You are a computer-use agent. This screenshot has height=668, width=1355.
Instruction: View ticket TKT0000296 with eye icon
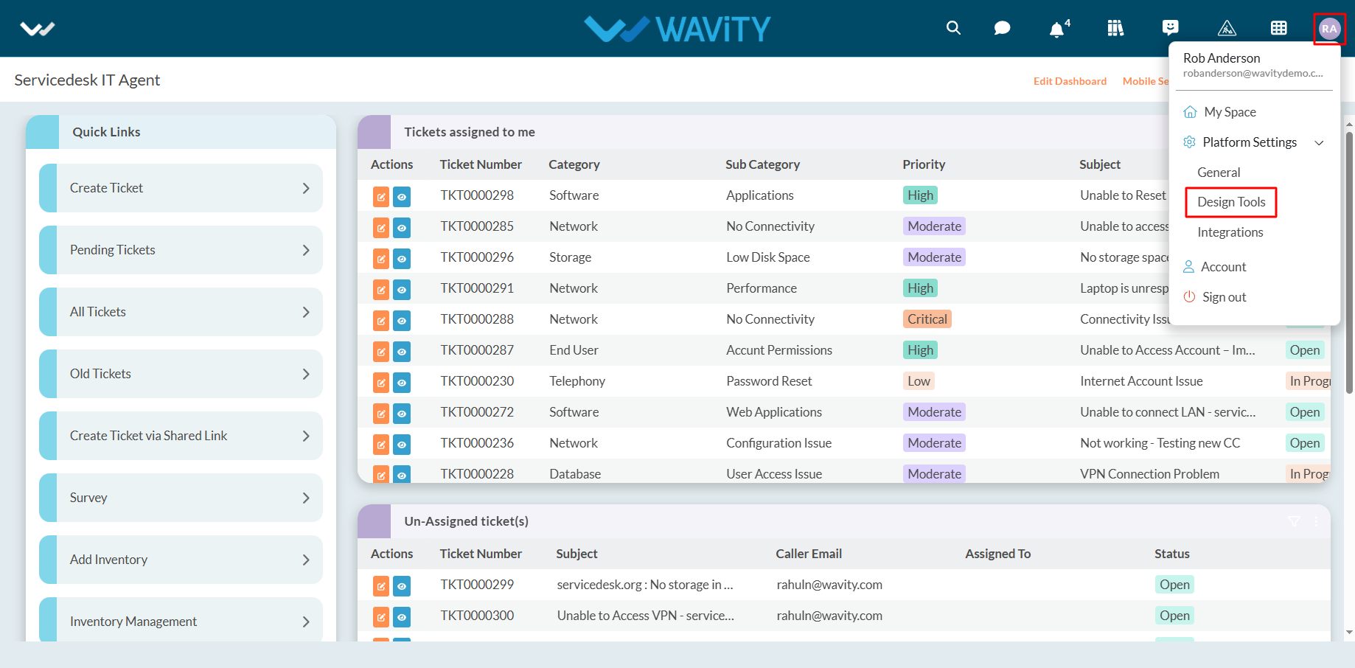402,259
